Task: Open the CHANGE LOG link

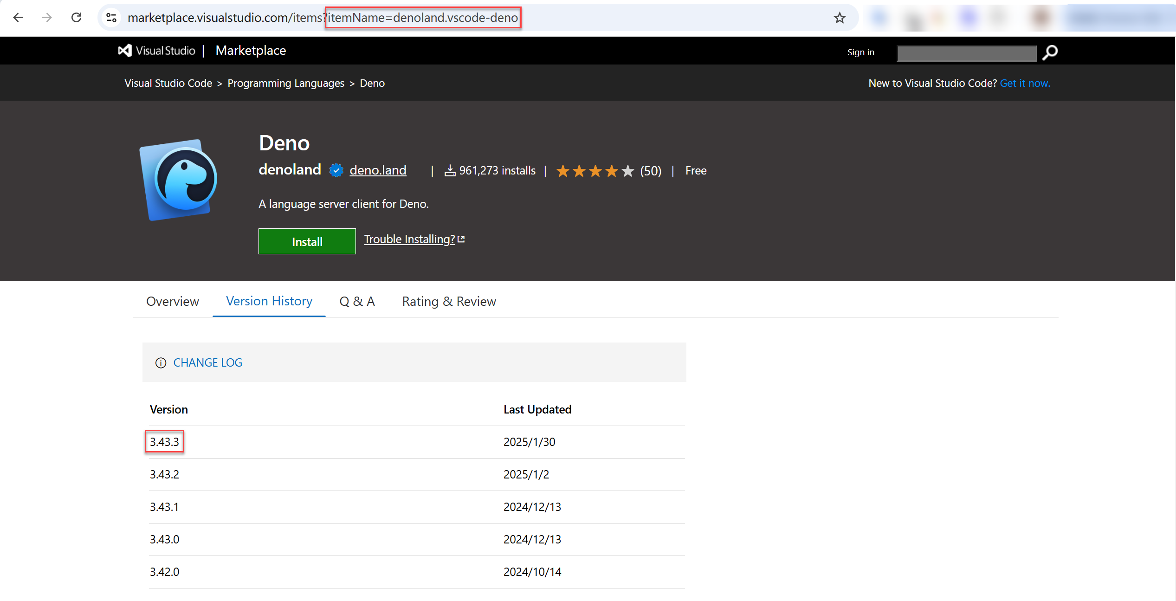Action: coord(207,362)
